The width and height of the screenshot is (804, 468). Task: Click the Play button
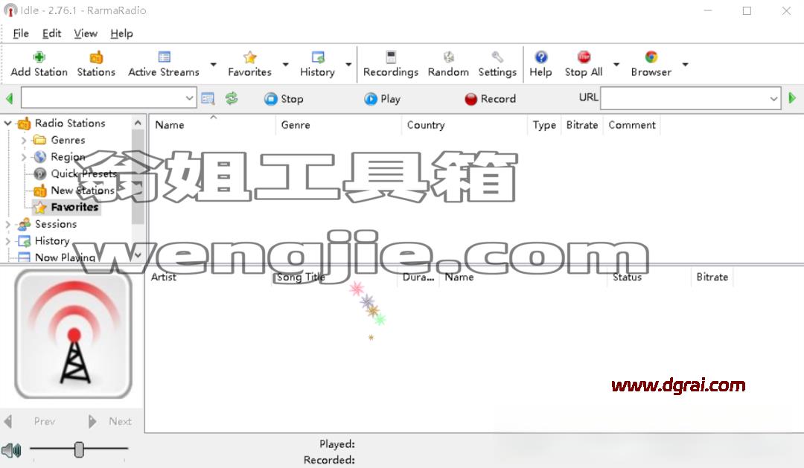383,99
